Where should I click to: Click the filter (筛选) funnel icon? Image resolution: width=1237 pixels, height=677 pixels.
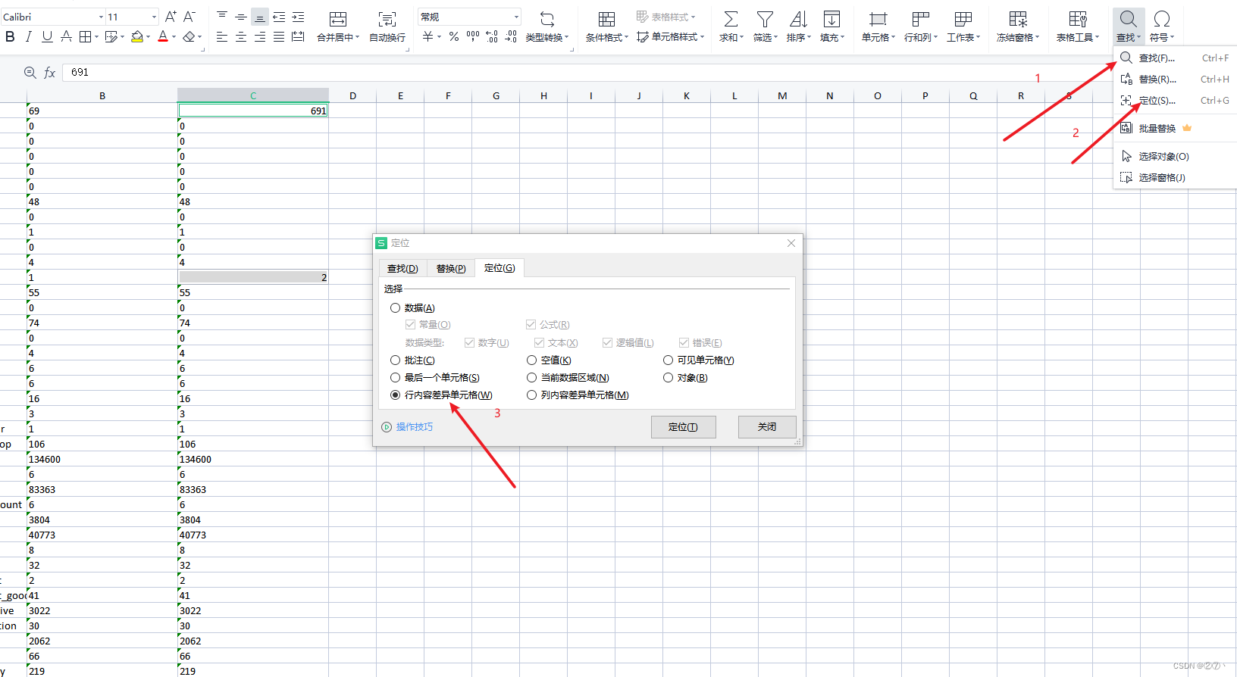click(x=765, y=20)
